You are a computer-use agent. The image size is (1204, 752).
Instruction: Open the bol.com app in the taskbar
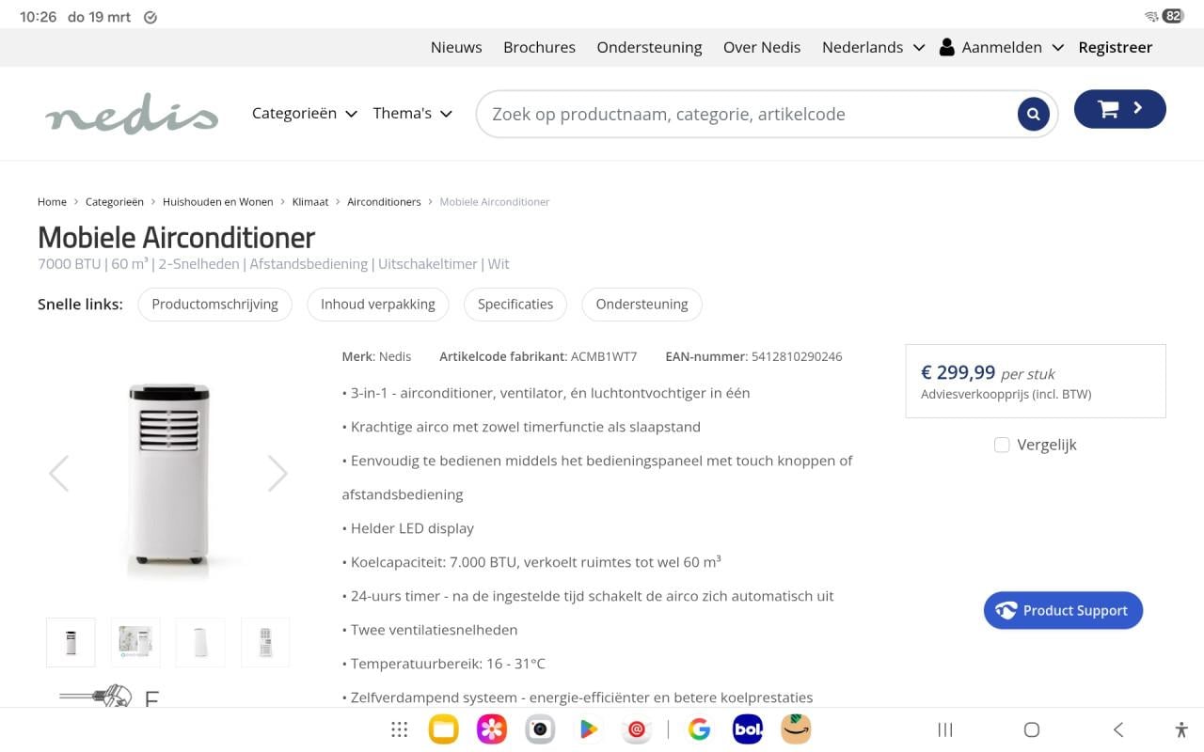pyautogui.click(x=747, y=728)
